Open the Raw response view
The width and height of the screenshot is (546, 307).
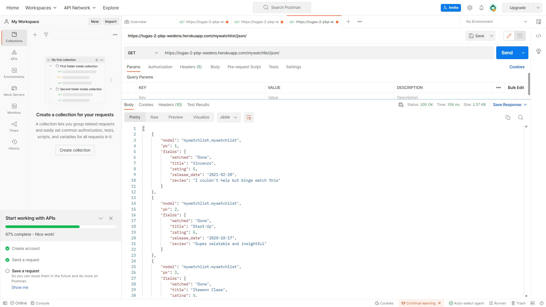[154, 117]
